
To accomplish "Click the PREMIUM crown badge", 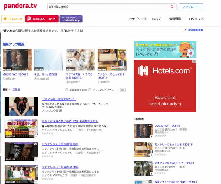I will tap(13, 19).
